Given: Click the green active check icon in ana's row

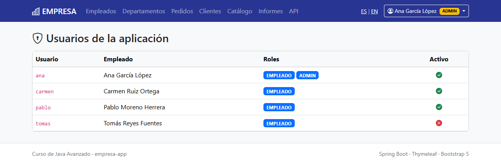Looking at the screenshot, I should tap(439, 75).
